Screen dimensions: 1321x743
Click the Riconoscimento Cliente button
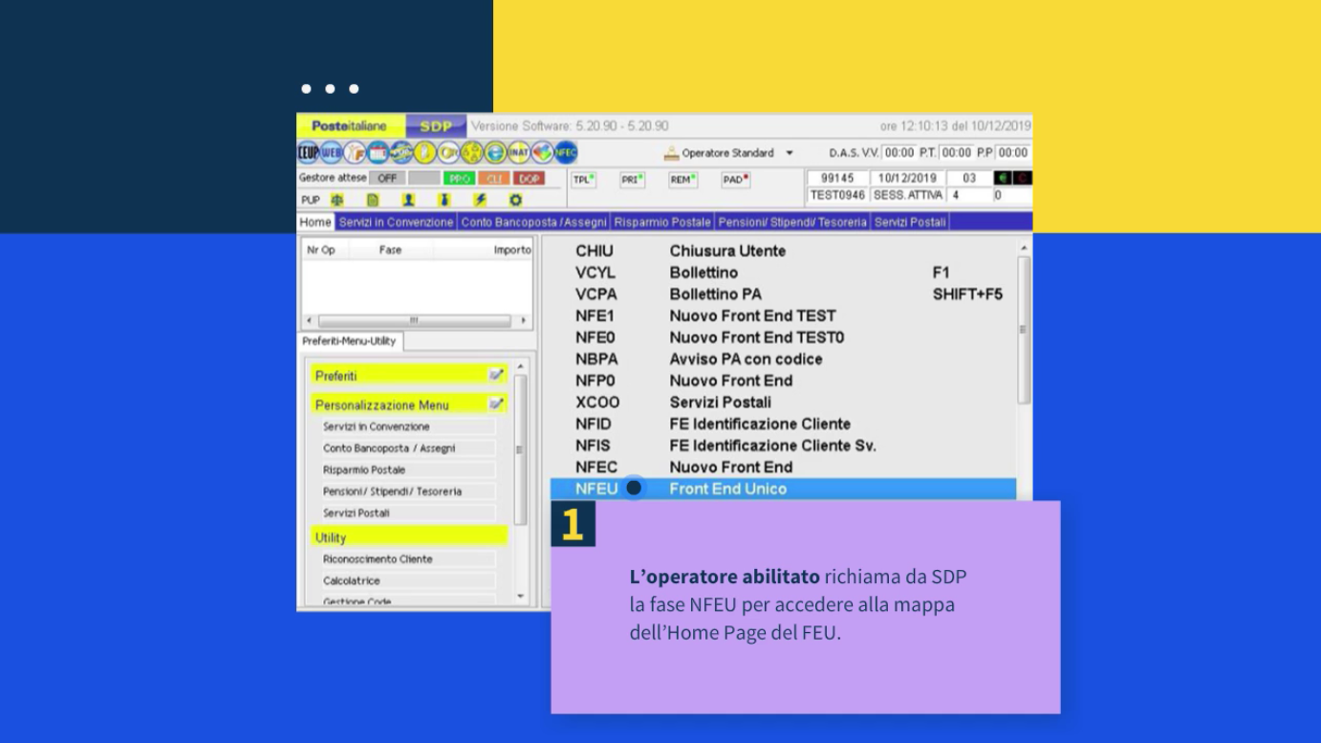(408, 559)
